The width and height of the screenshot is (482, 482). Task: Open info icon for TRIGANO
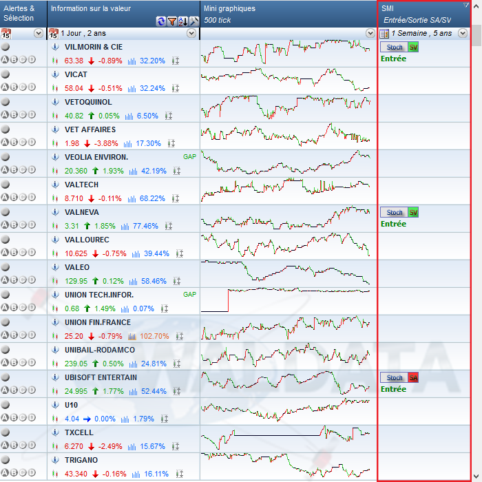click(55, 460)
